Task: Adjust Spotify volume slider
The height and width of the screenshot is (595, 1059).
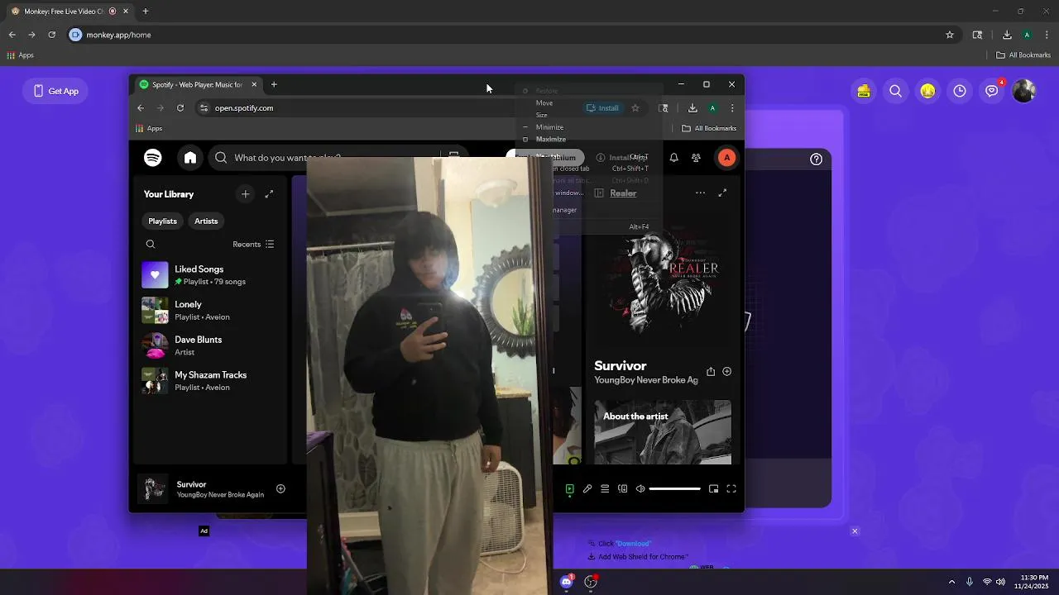Action: coord(675,489)
